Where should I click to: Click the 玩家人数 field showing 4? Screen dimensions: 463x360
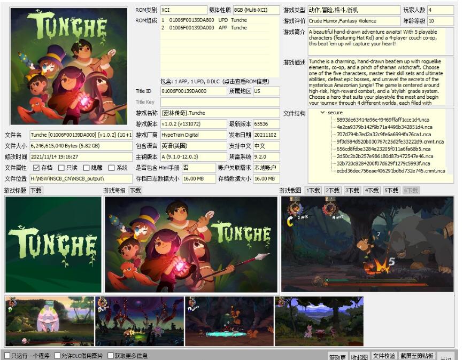pyautogui.click(x=441, y=10)
